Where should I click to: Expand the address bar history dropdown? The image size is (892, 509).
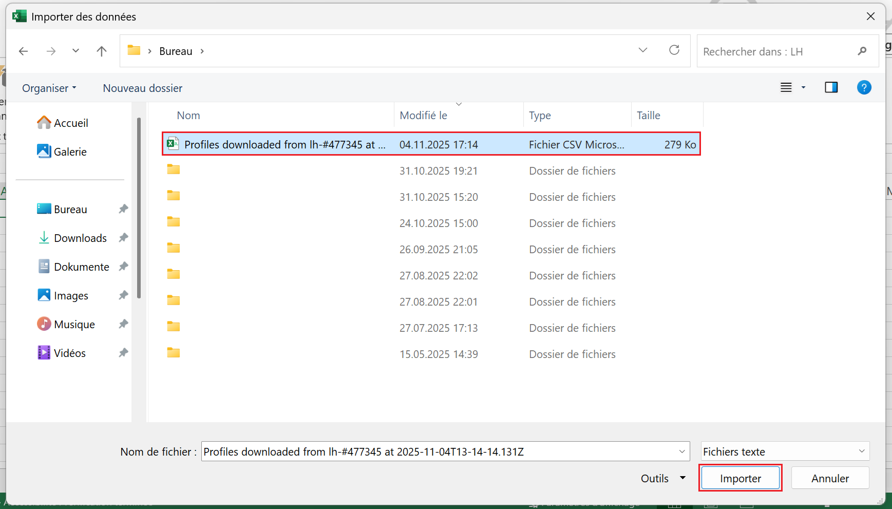(642, 50)
